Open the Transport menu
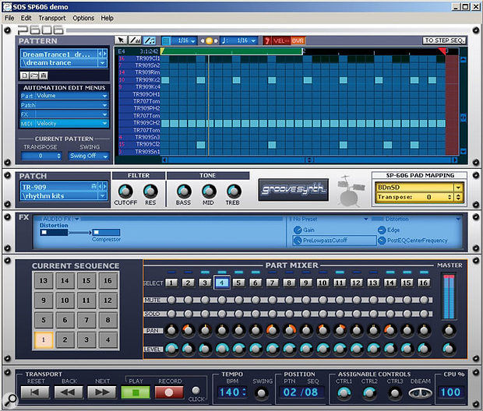The width and height of the screenshot is (483, 411). (52, 18)
